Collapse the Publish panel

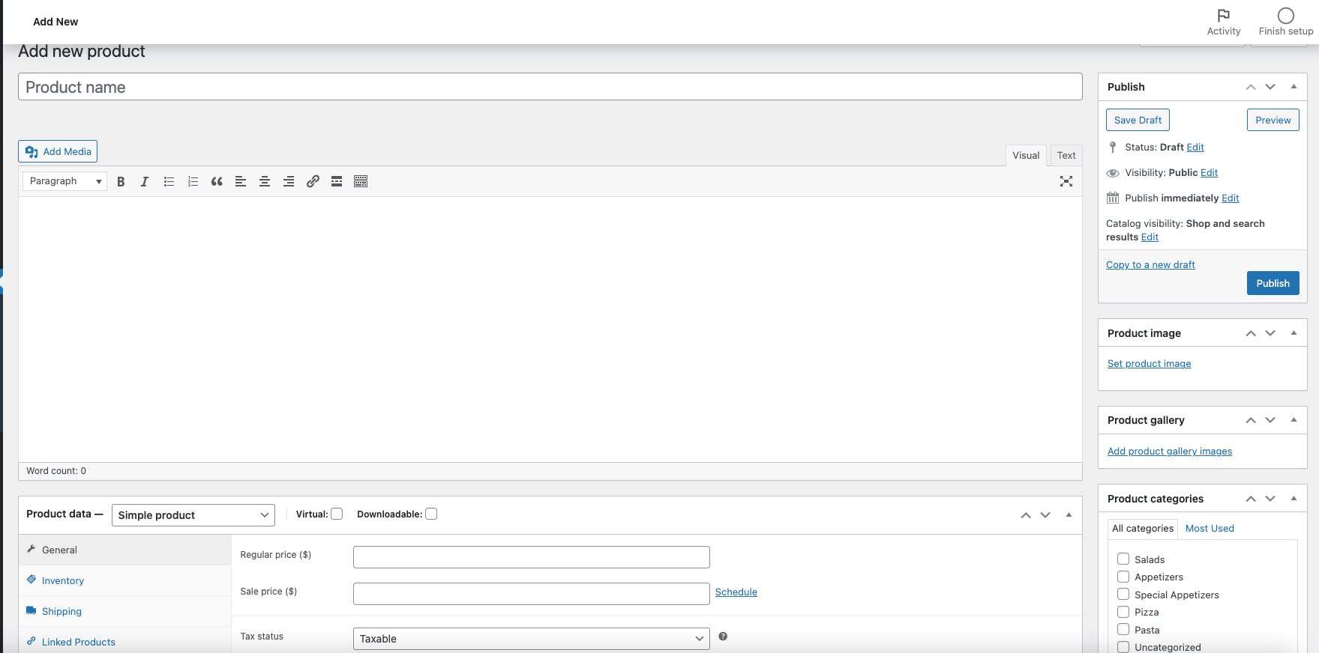tap(1294, 87)
